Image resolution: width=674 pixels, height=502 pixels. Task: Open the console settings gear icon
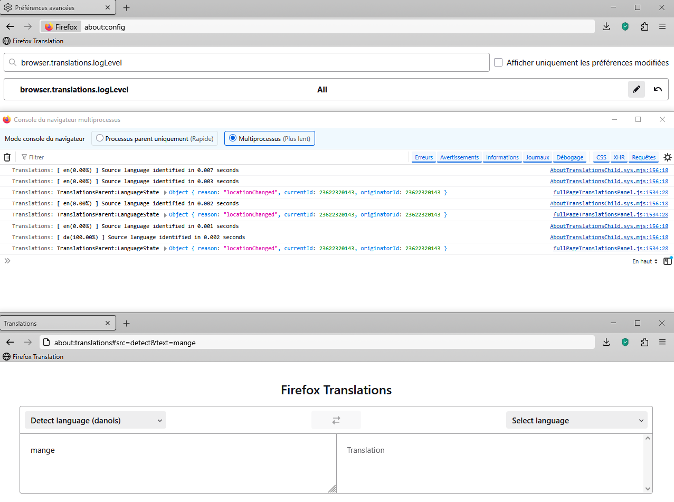point(668,157)
